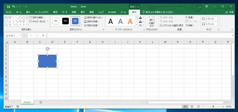This screenshot has height=112, width=238.
Task: Switch to the Acrobat tab
Action: click(x=112, y=12)
